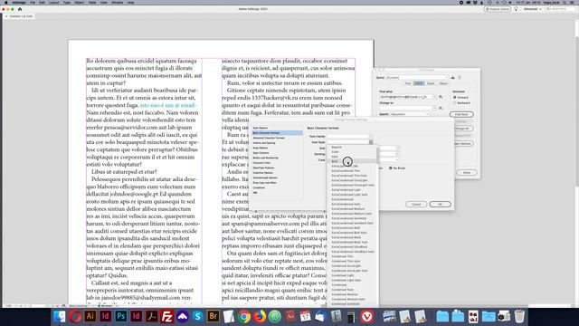Open Adobe Photoshop in the dock
The height and width of the screenshot is (326, 579).
coord(120,316)
